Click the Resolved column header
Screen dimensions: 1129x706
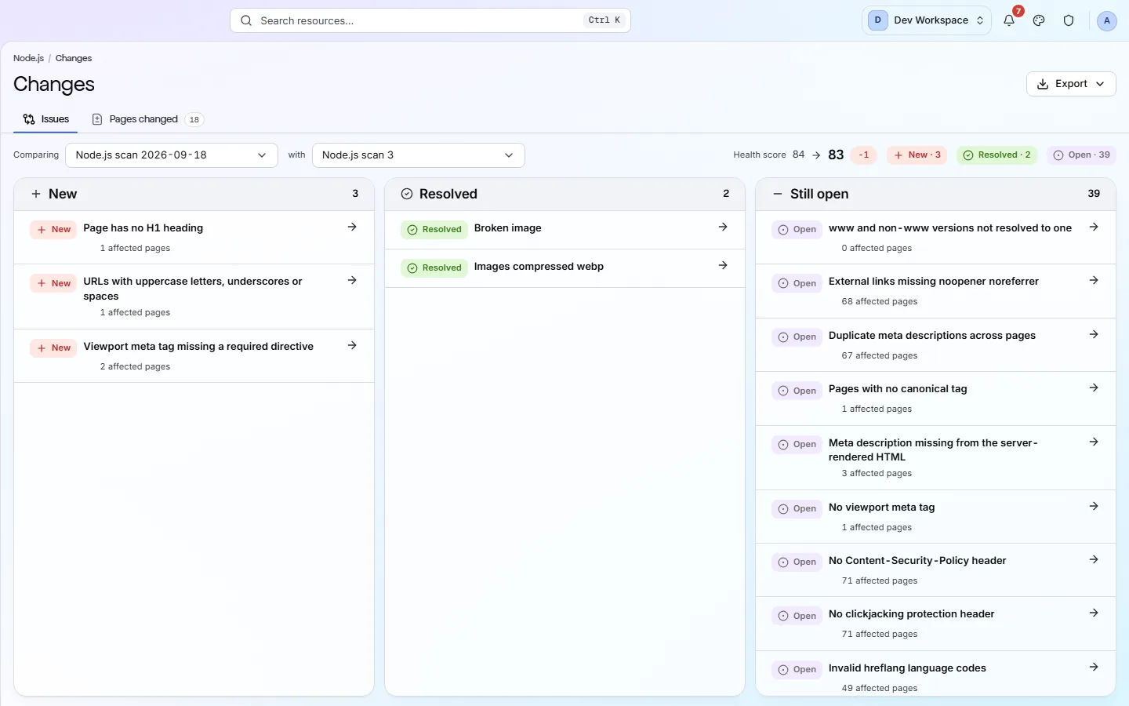pos(564,194)
